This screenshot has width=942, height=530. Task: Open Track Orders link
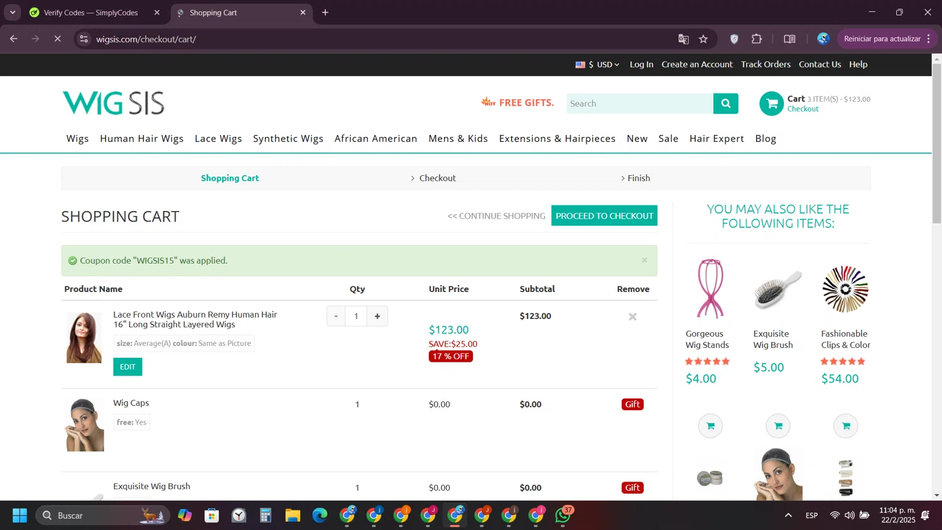(766, 64)
